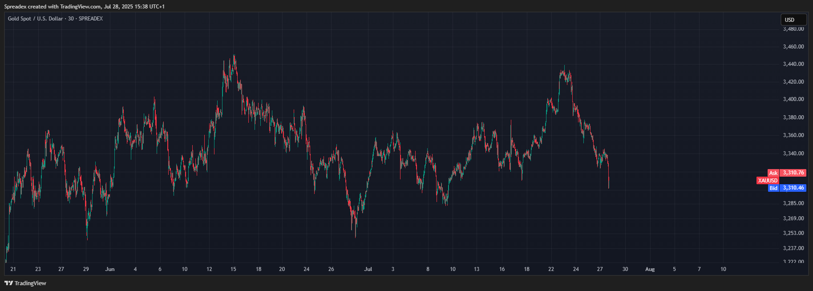Click the Bid price label 3,310.46
Viewport: 813px width, 291px height.
[793, 188]
